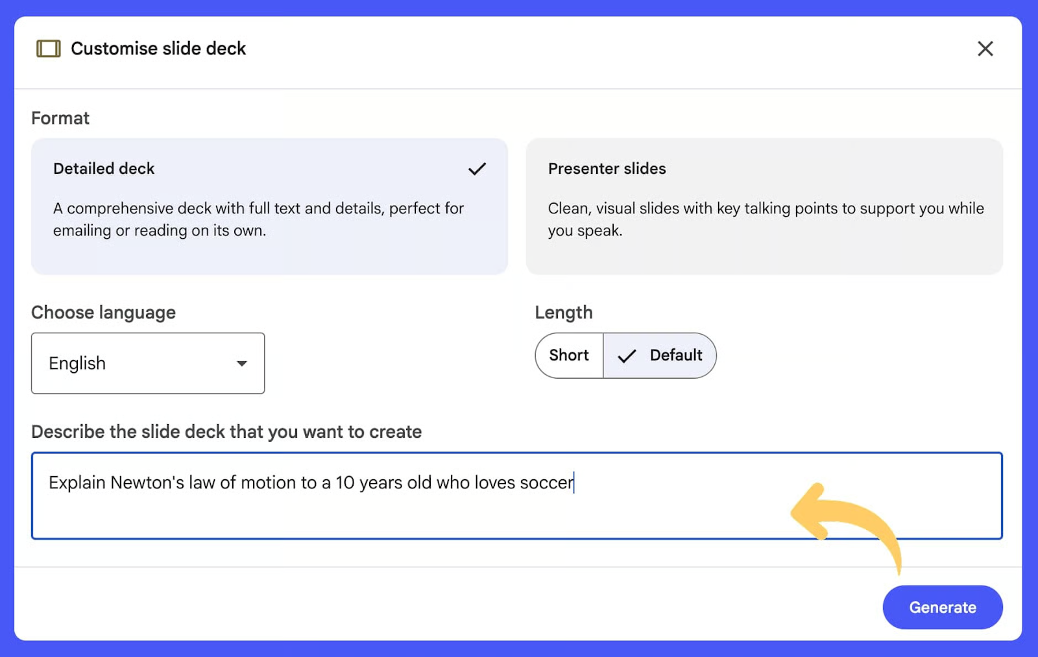Expand language list using the dropdown arrow
Screen dimensions: 1038x657
click(241, 364)
